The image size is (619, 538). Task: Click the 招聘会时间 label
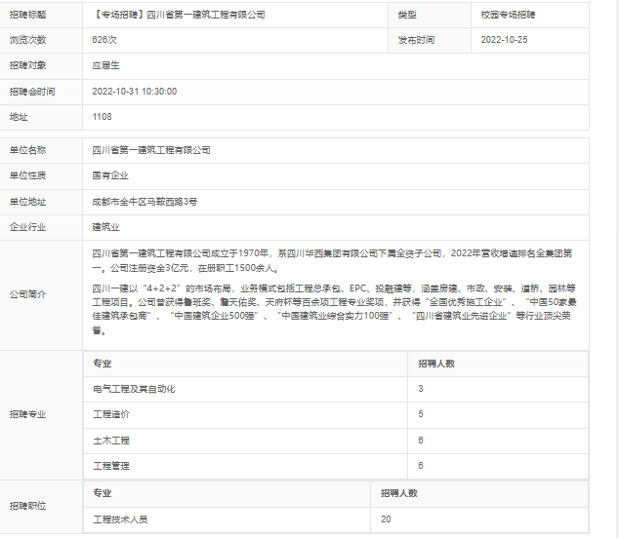tap(32, 92)
